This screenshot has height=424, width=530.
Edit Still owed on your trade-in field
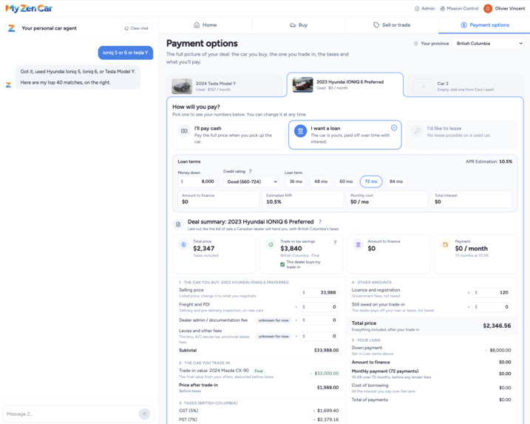click(492, 307)
